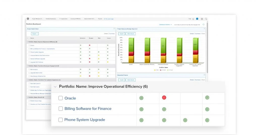Open the Help menu in the header

tap(190, 19)
